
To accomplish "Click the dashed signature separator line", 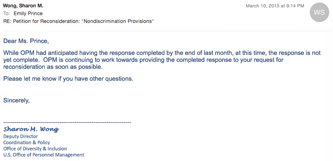I will (67, 122).
